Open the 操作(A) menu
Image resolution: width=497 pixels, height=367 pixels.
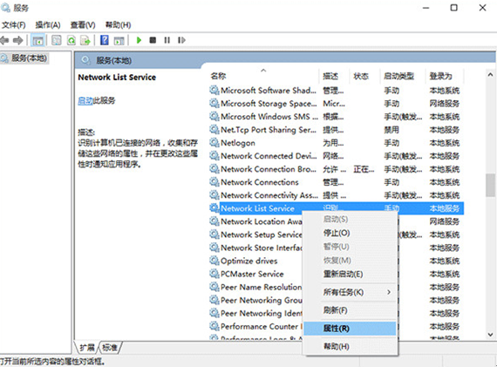click(48, 25)
